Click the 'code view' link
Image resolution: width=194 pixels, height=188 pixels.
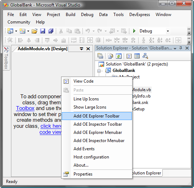point(50,132)
